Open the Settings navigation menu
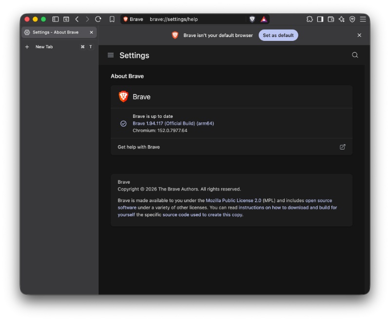The width and height of the screenshot is (390, 321). [x=111, y=55]
